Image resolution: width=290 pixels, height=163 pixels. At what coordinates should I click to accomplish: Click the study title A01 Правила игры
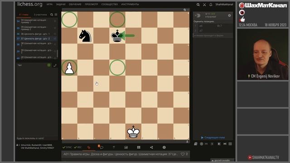[121, 154]
